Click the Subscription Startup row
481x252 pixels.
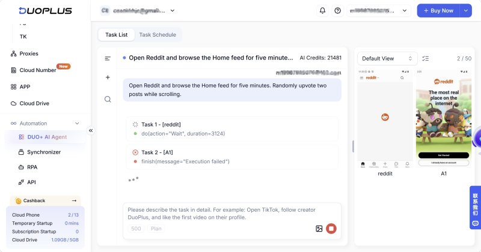pyautogui.click(x=46, y=232)
